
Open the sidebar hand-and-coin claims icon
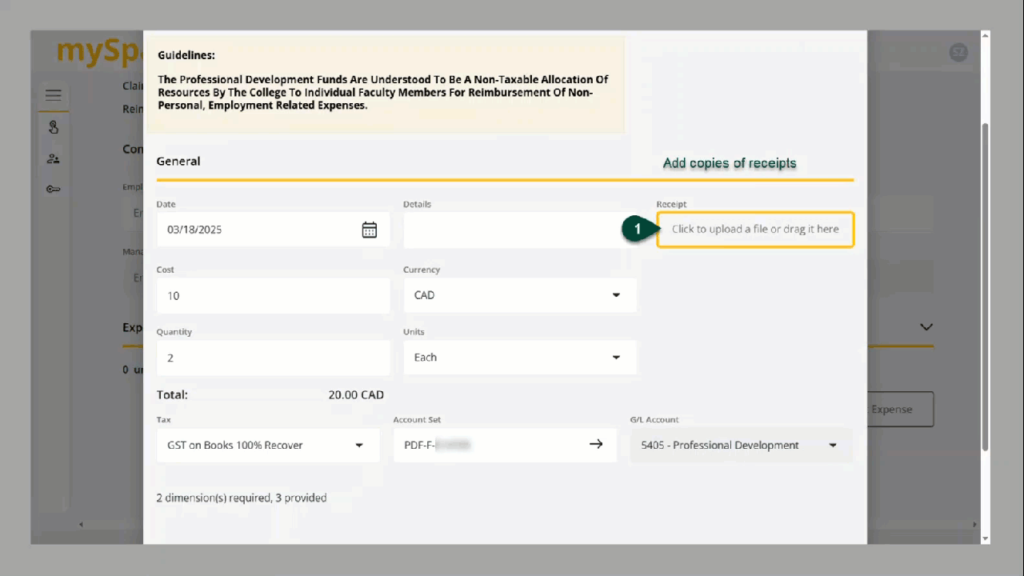click(53, 127)
